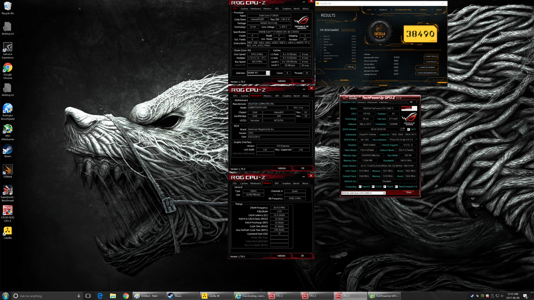The width and height of the screenshot is (534, 300).
Task: Launch Auslogics BoostSpeed from the desktop
Action: coord(7,112)
